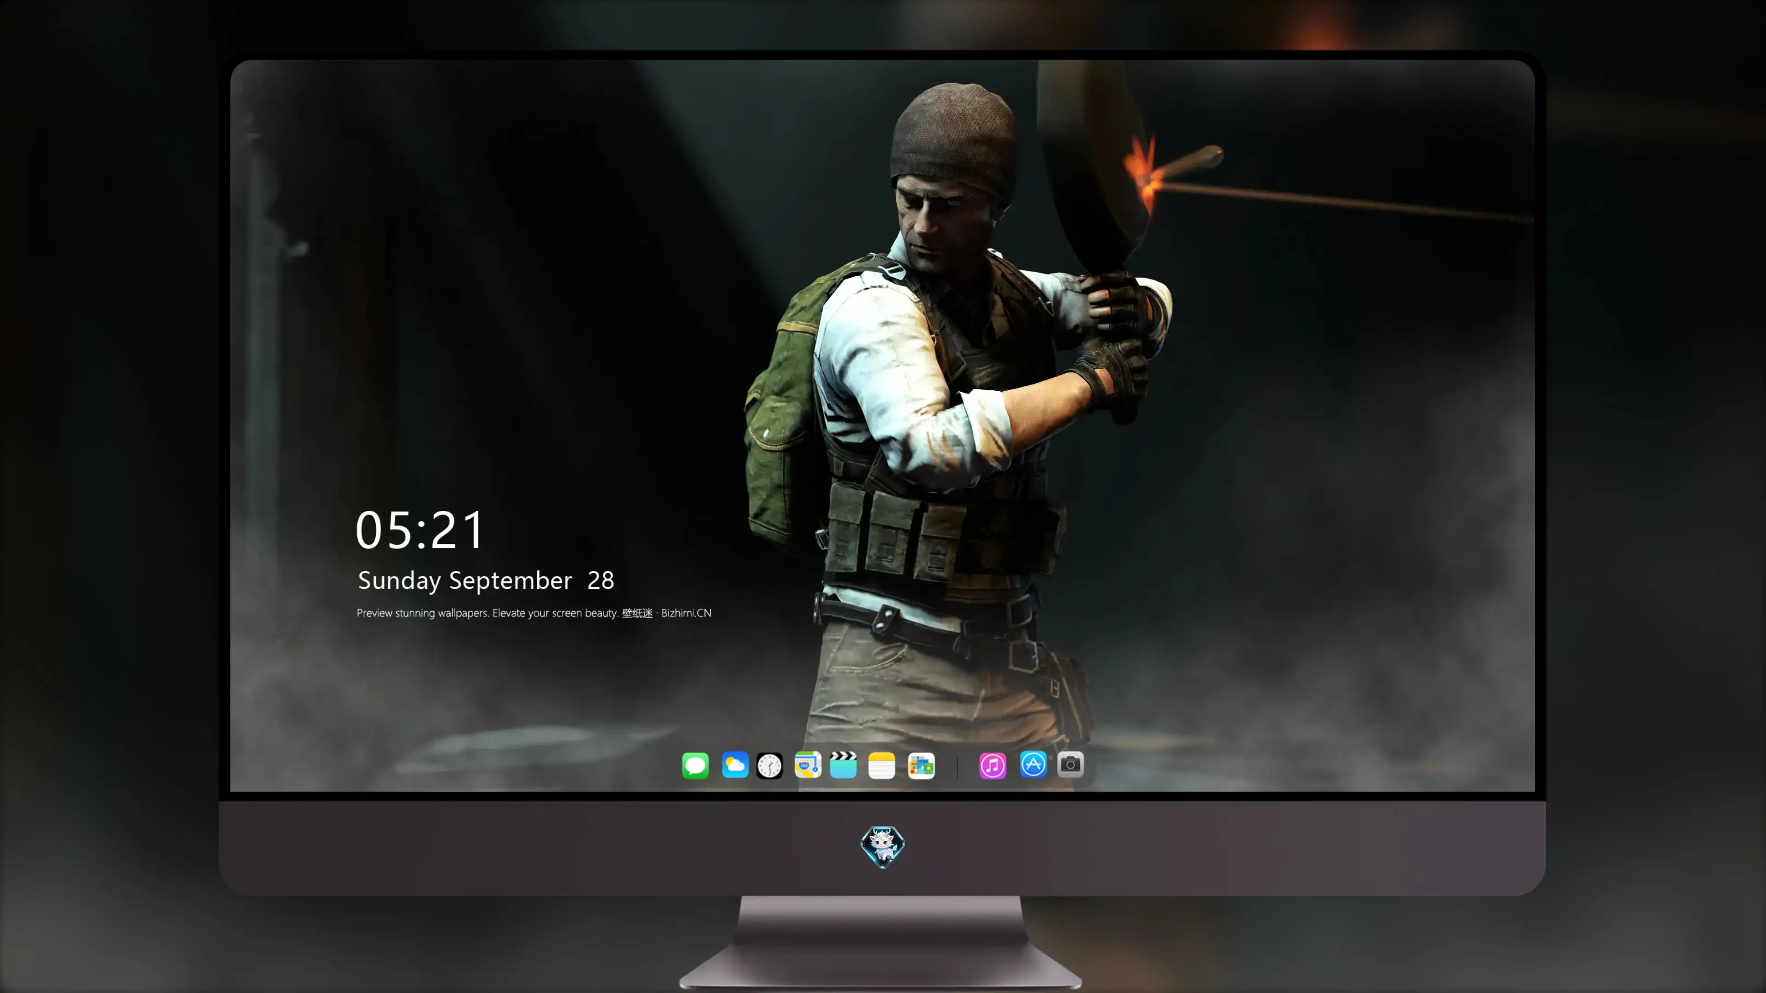Open the colorful photo collage app in the dock

921,765
